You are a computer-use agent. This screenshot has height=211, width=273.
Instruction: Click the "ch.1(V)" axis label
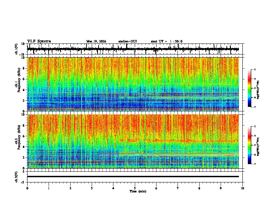17,49
